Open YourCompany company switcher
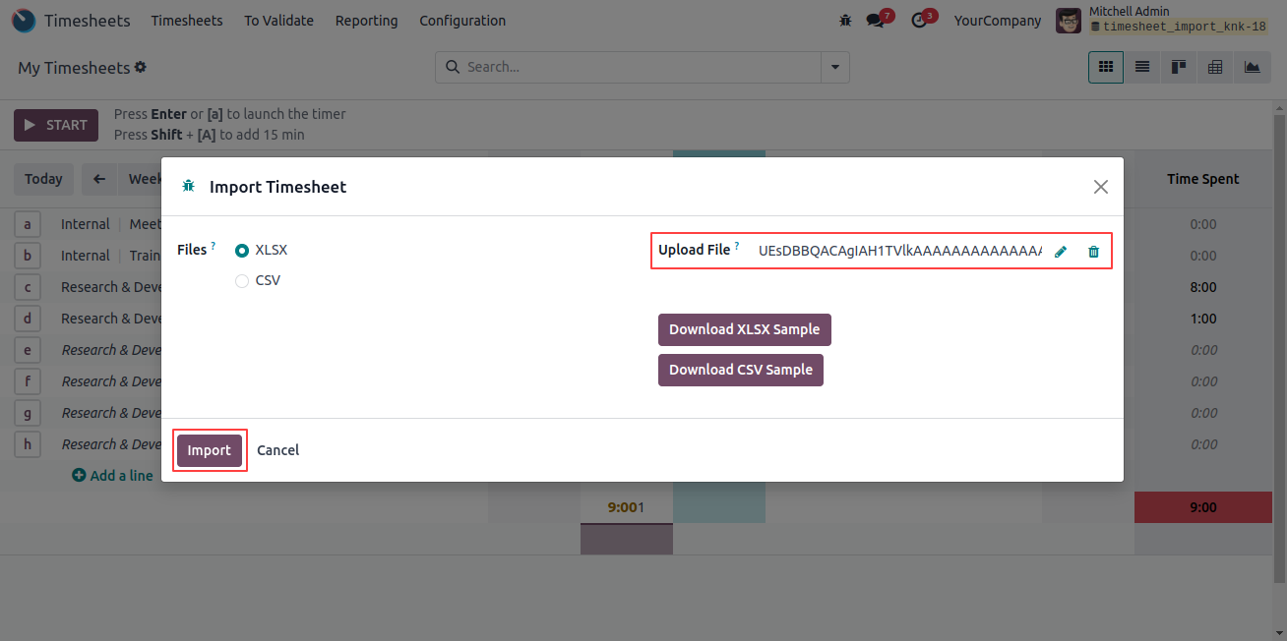Viewport: 1287px width, 641px height. point(998,21)
